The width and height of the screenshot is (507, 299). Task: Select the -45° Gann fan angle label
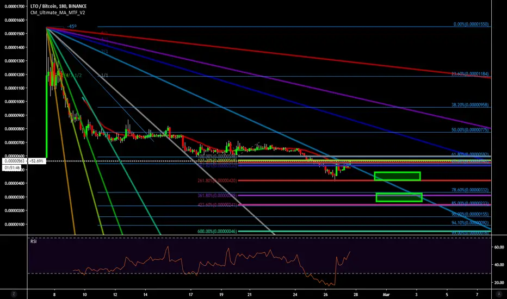pyautogui.click(x=72, y=26)
